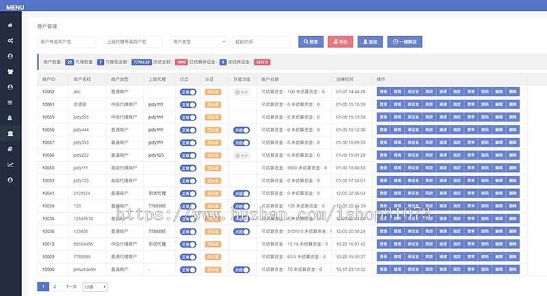Screen dimensions: 547x296
Task: Click the hamburger list sidebar icon
Action: [x=10, y=102]
